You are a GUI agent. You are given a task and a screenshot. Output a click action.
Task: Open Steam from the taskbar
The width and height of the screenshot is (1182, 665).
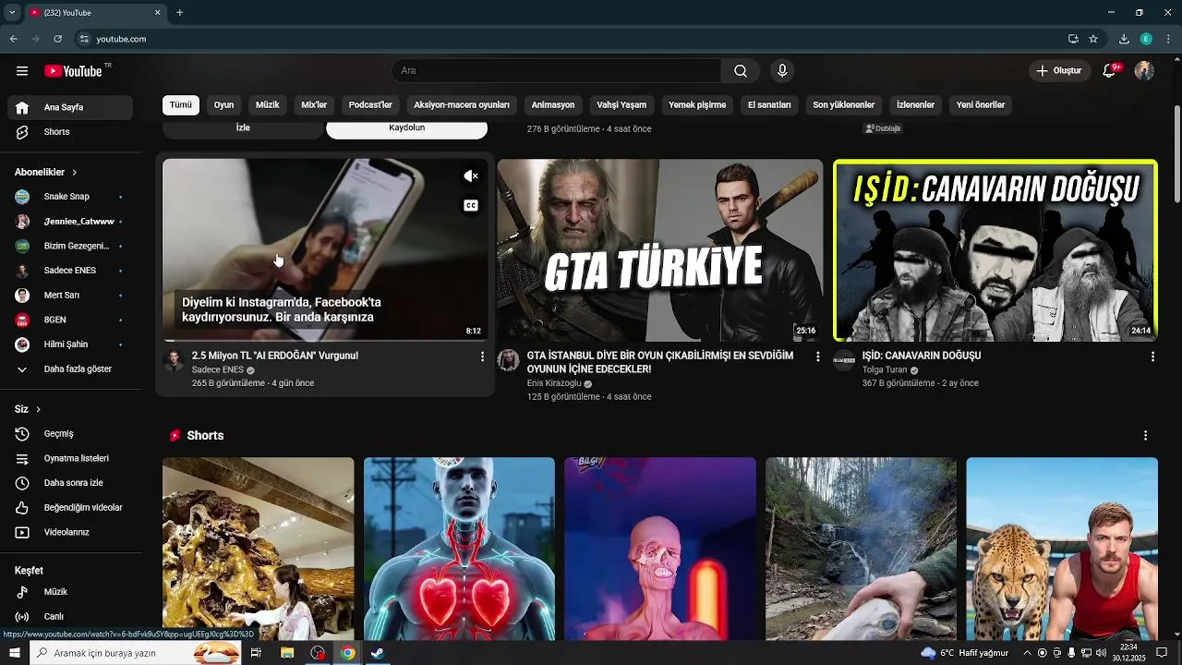coord(377,653)
